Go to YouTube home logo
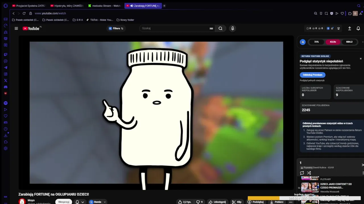The image size is (364, 204). tap(31, 28)
